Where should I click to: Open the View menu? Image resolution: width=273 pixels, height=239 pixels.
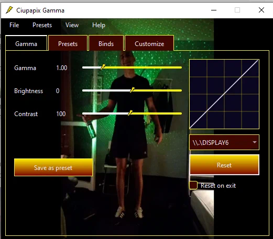click(72, 25)
